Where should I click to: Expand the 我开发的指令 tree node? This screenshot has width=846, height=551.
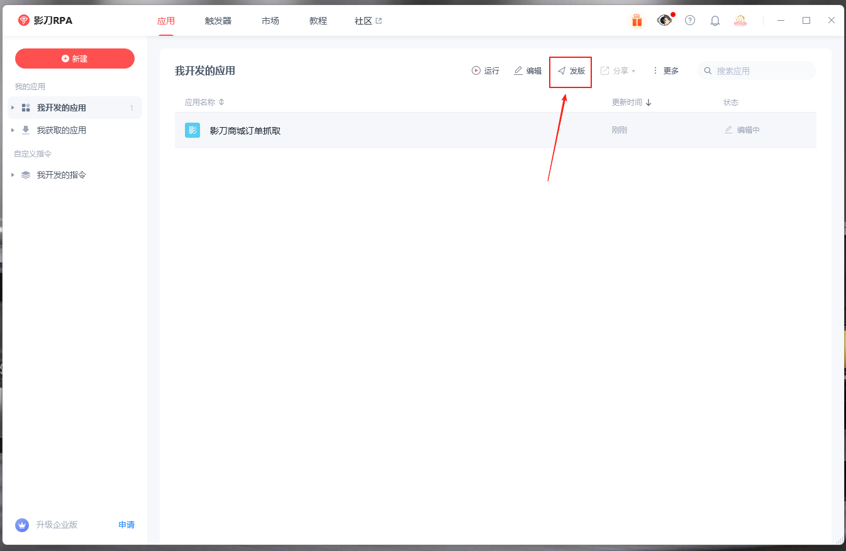[13, 175]
